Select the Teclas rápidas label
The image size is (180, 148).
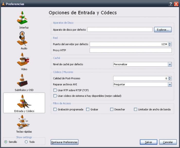coord(24,132)
